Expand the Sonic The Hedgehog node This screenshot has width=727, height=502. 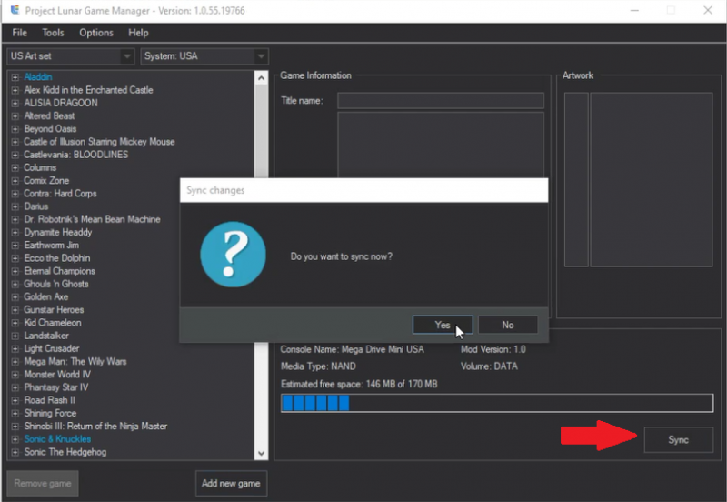pyautogui.click(x=15, y=452)
